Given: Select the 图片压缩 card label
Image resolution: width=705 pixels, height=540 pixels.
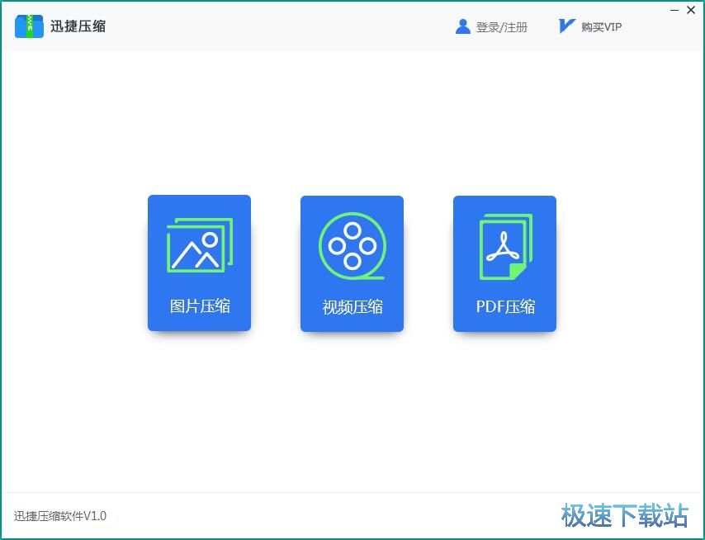Looking at the screenshot, I should pyautogui.click(x=200, y=306).
